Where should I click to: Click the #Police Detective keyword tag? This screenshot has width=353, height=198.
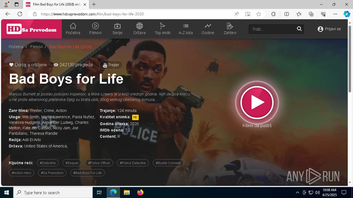click(x=133, y=163)
